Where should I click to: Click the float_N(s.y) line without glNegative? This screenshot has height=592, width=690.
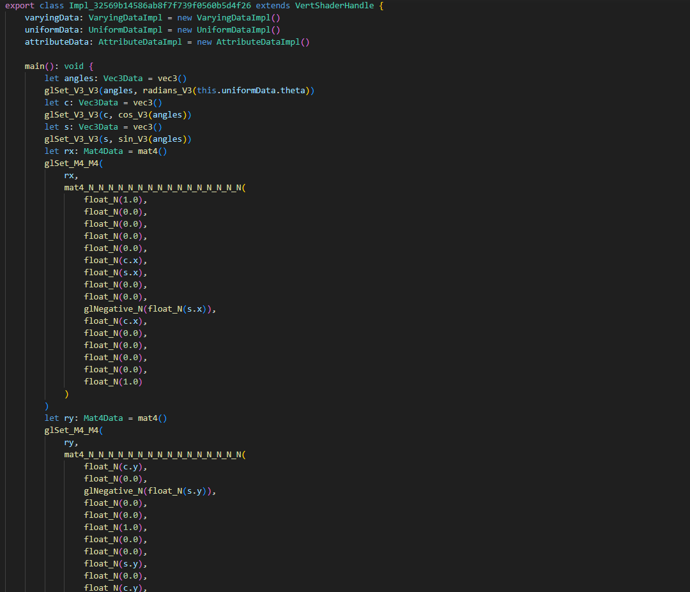tap(115, 563)
